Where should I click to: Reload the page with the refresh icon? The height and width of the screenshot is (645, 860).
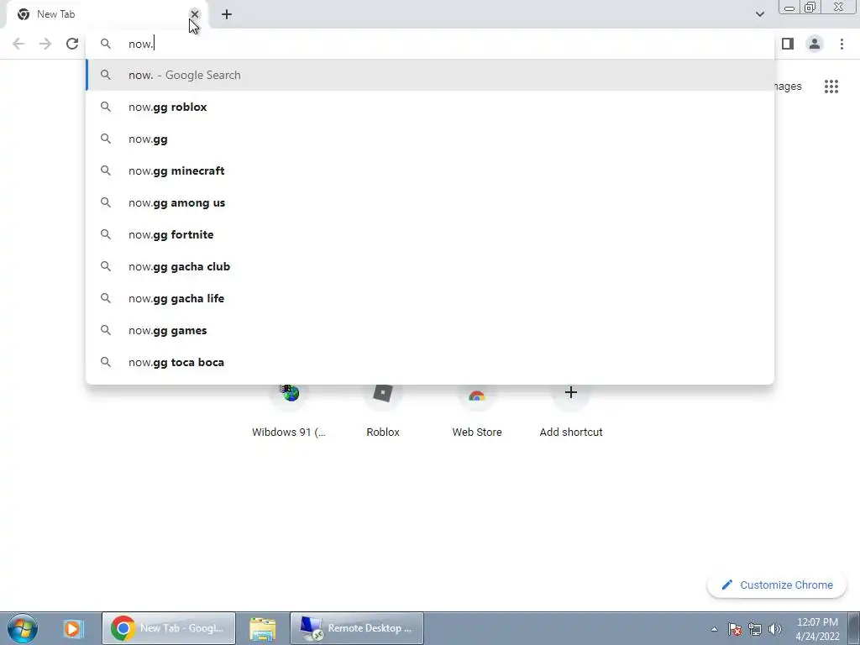click(72, 44)
